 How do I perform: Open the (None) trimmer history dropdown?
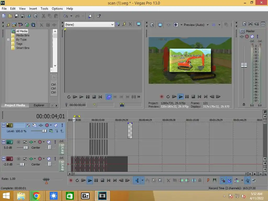[112, 25]
